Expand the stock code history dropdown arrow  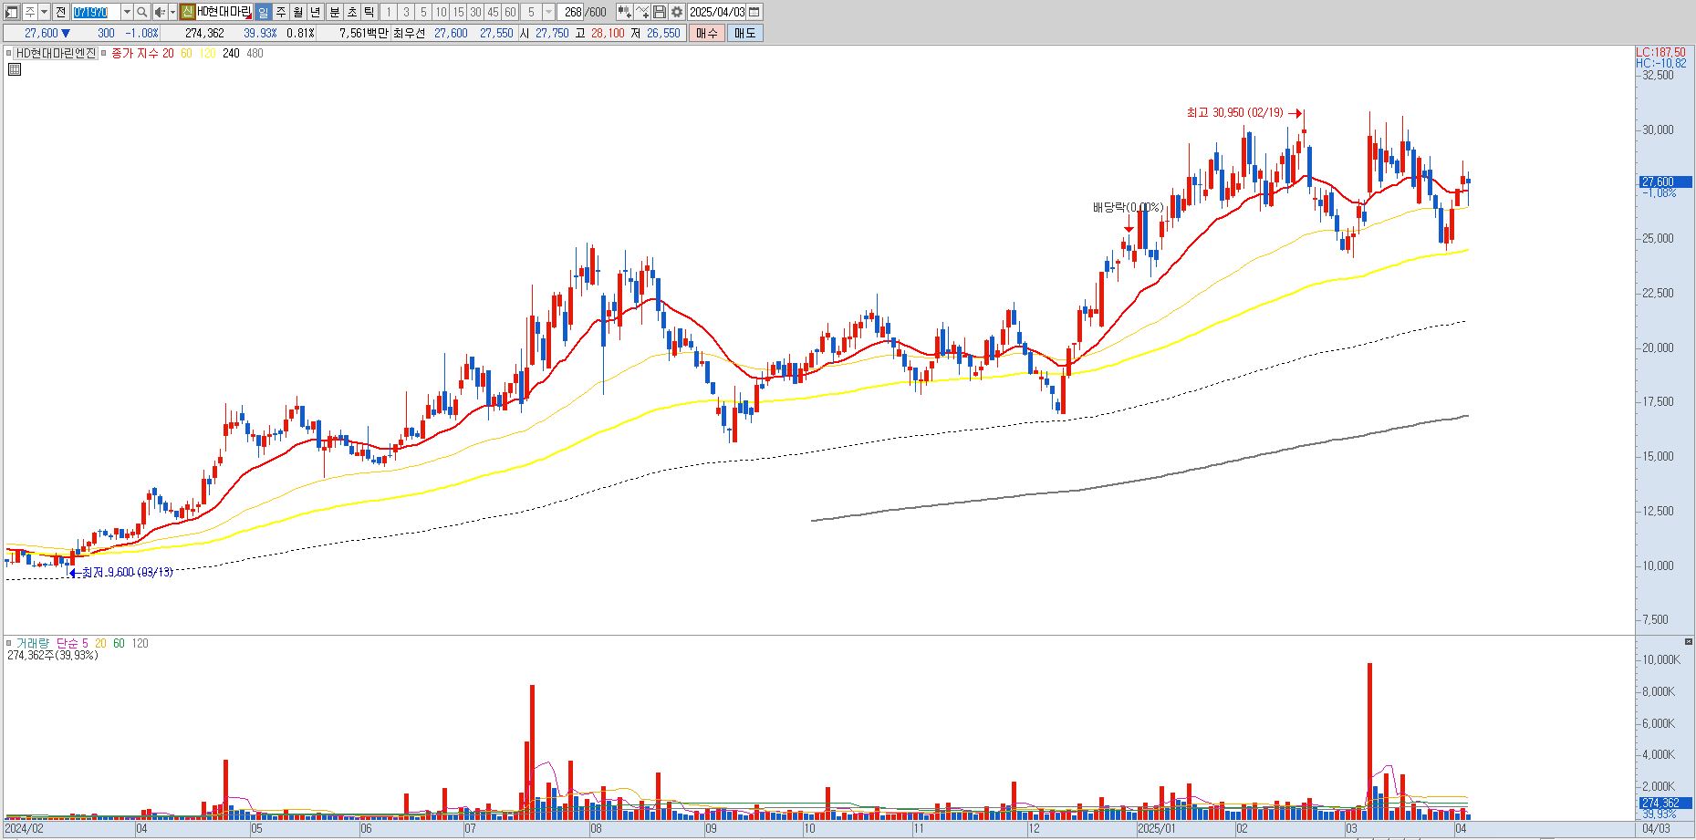tap(127, 12)
